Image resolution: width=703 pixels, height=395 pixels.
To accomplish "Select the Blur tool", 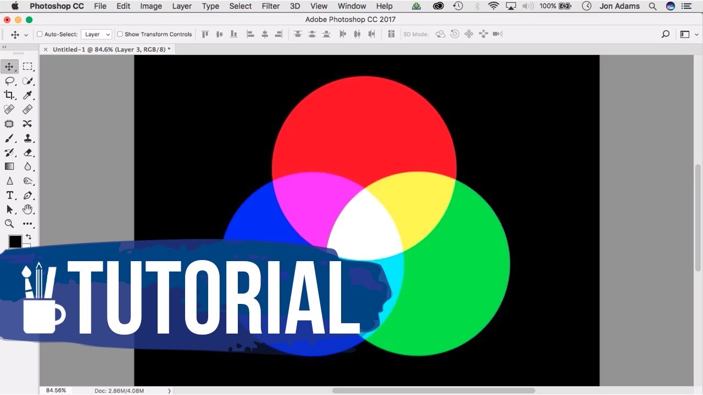I will click(x=27, y=167).
